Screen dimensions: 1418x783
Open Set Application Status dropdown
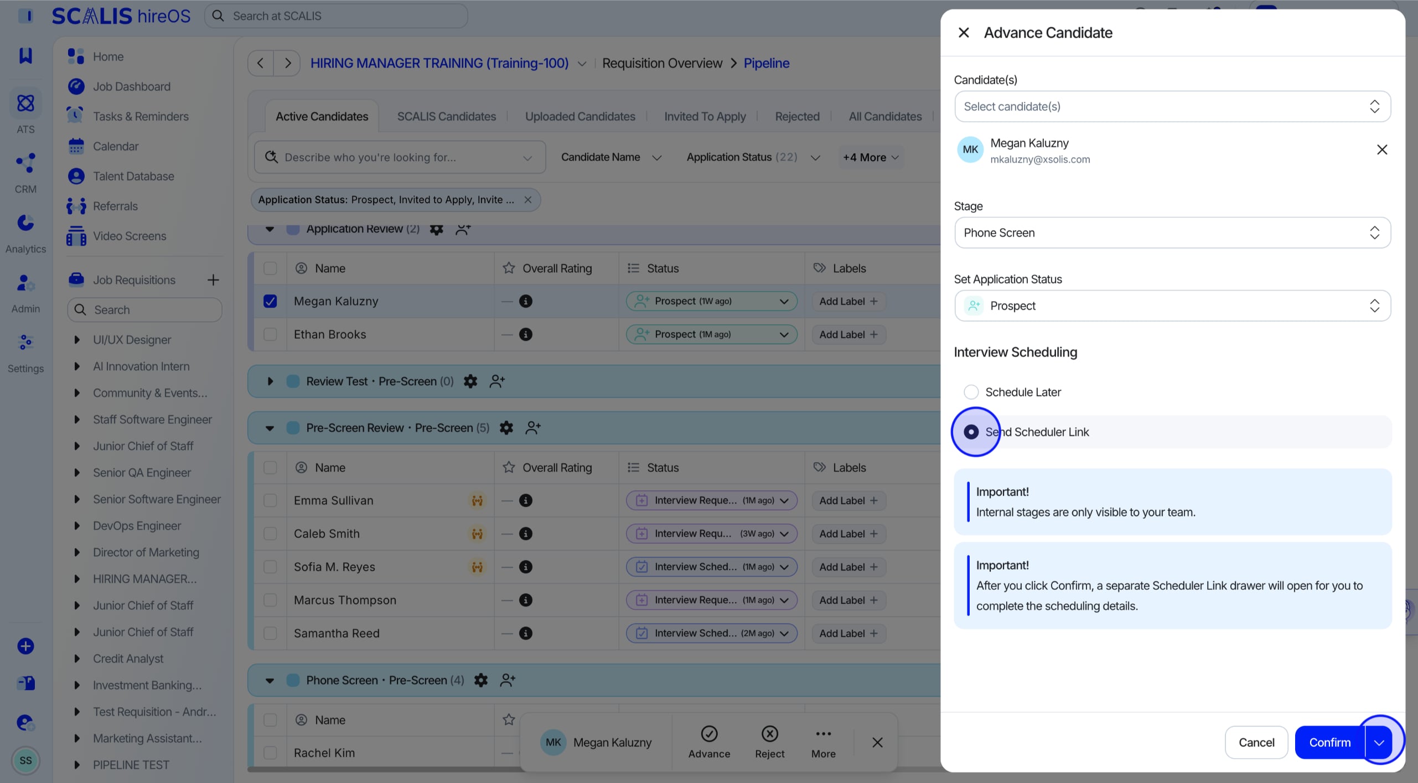pyautogui.click(x=1172, y=306)
